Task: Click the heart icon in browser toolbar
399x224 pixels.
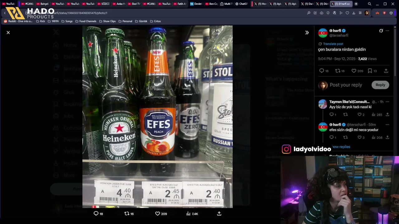Action: click(x=347, y=13)
